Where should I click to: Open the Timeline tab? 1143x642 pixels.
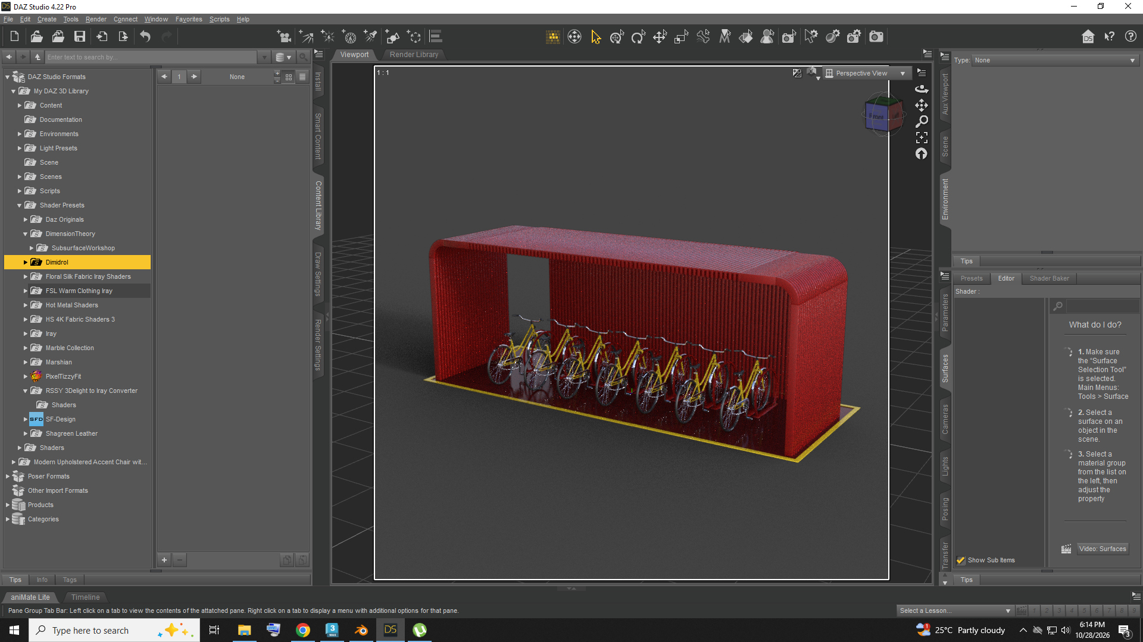[x=86, y=597]
